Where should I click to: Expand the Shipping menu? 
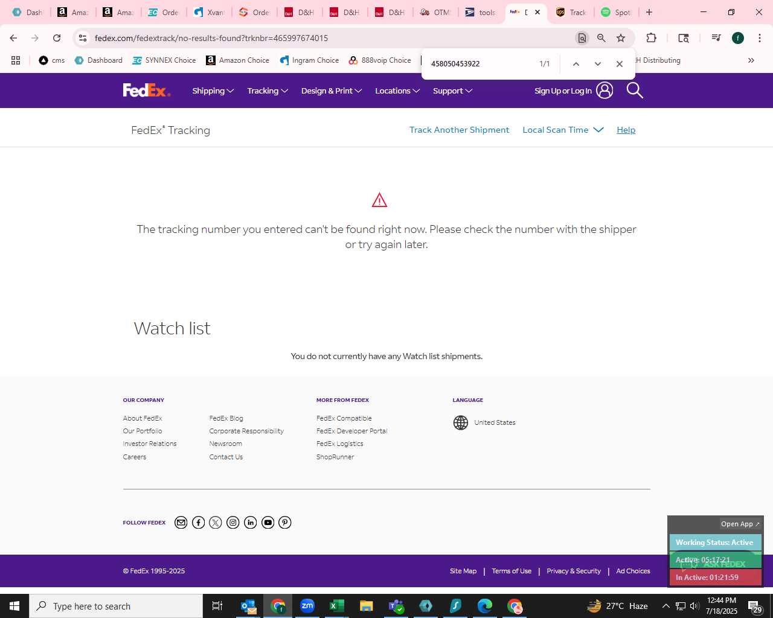coord(213,91)
